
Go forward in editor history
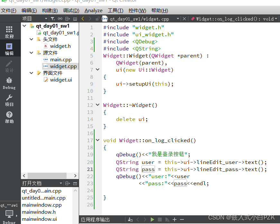[x=90, y=19]
